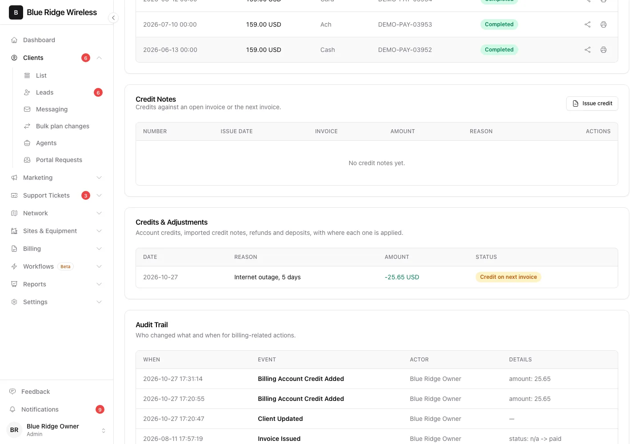Click the 'Client Updated' audit event
The width and height of the screenshot is (640, 444).
coord(280,419)
